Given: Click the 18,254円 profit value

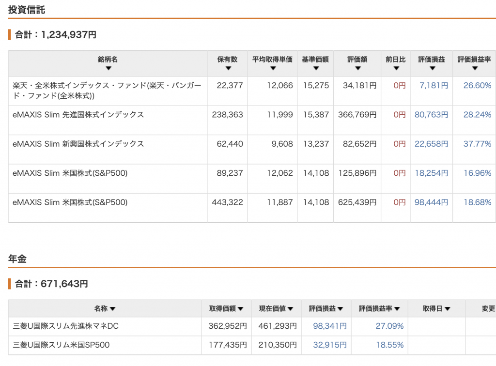Looking at the screenshot, I should 432,173.
